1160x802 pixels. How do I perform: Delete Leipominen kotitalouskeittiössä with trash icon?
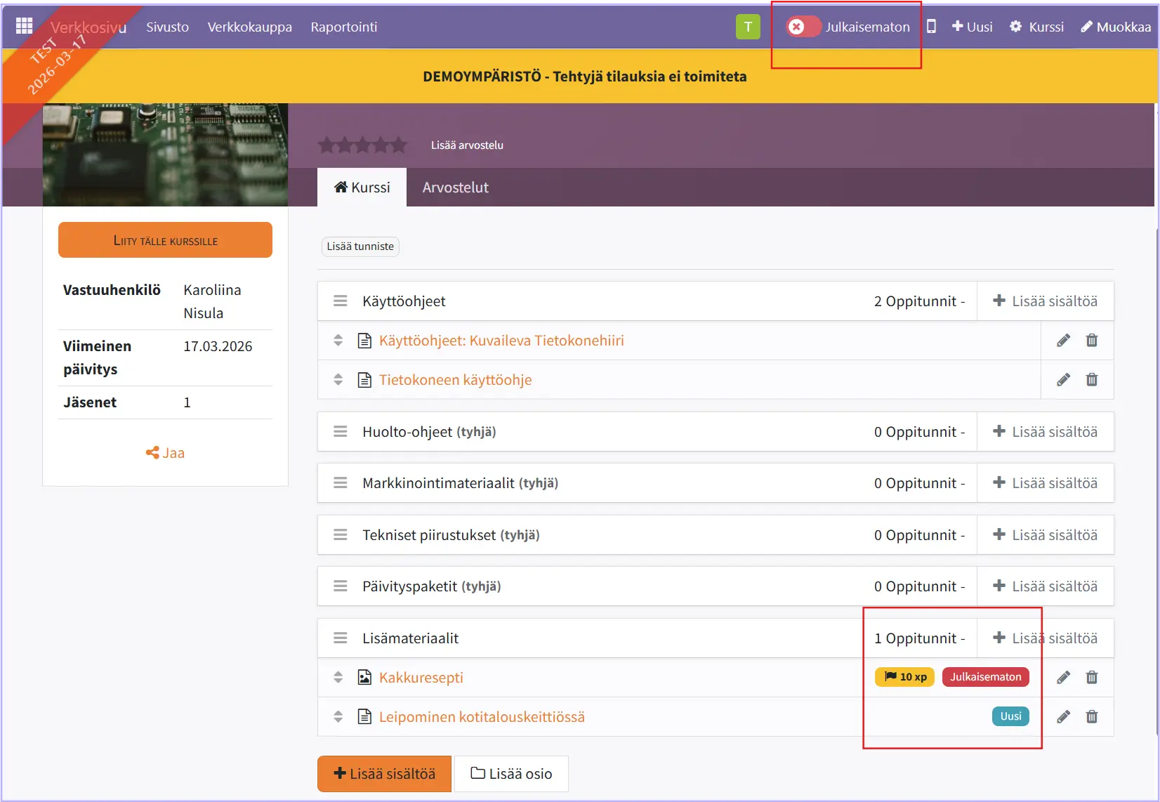pos(1092,717)
